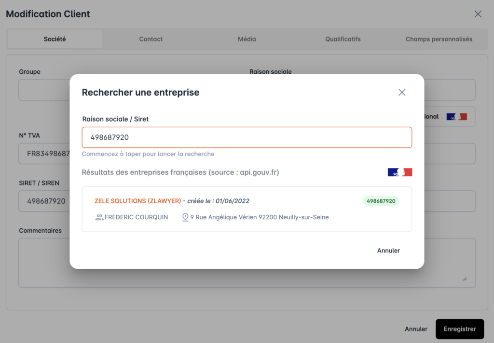Click the people icon beside FREDERIC COURQUIN
The image size is (494, 343).
click(x=99, y=217)
